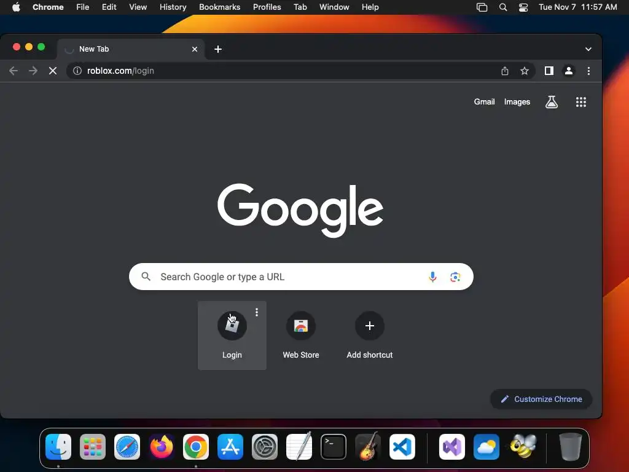Open the Profiles menu
The image size is (629, 472).
point(267,7)
